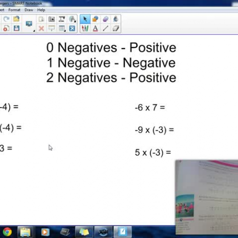Image resolution: width=238 pixels, height=238 pixels.
Task: Click the equation '5 x (-3) ='
Action: tap(153, 152)
